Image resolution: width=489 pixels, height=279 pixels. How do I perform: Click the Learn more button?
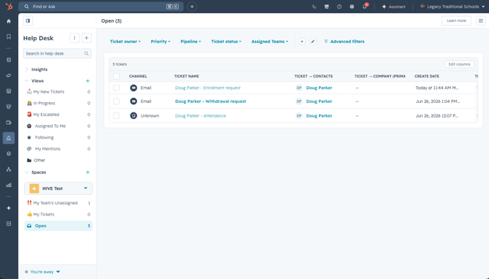456,21
